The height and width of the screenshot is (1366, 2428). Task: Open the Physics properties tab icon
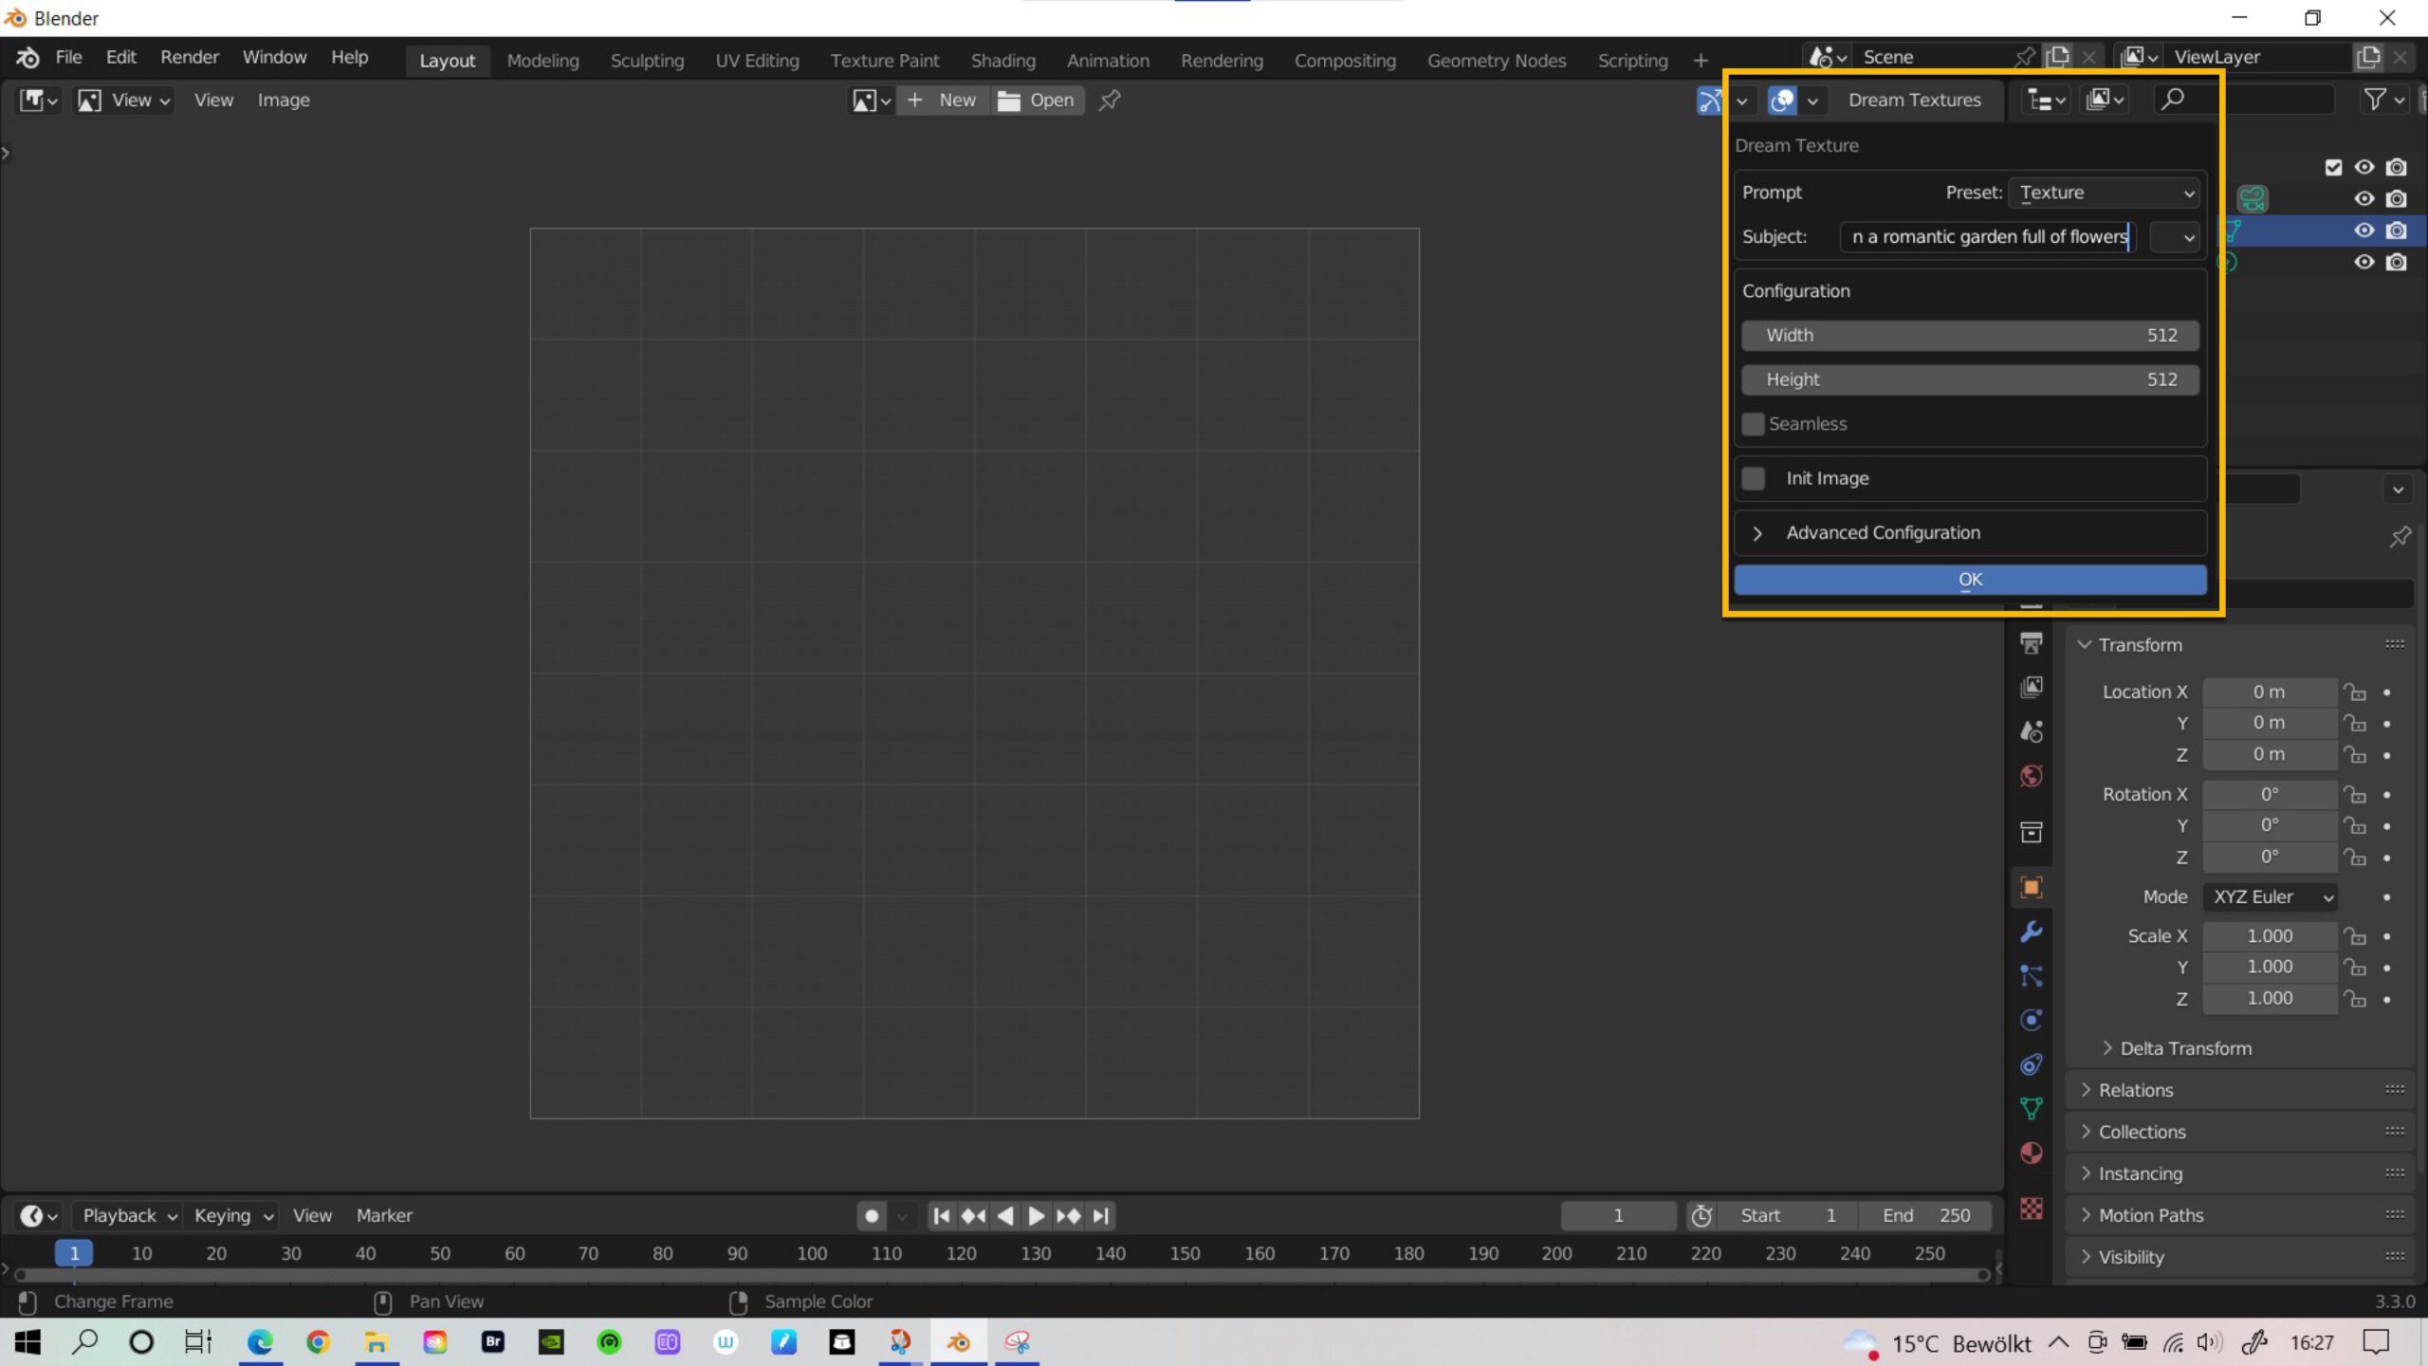tap(2031, 1020)
